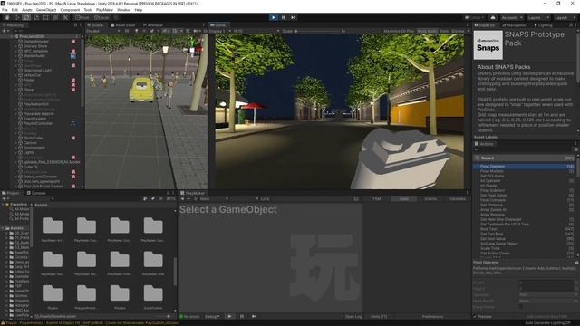Select the Move tool in the toolbar

pyautogui.click(x=16, y=17)
